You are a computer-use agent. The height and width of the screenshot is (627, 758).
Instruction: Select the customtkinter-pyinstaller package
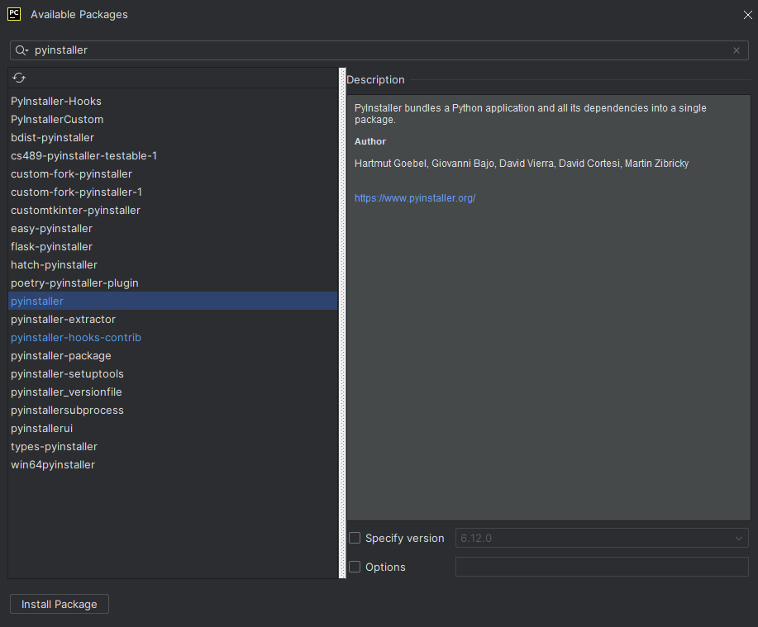[173, 210]
